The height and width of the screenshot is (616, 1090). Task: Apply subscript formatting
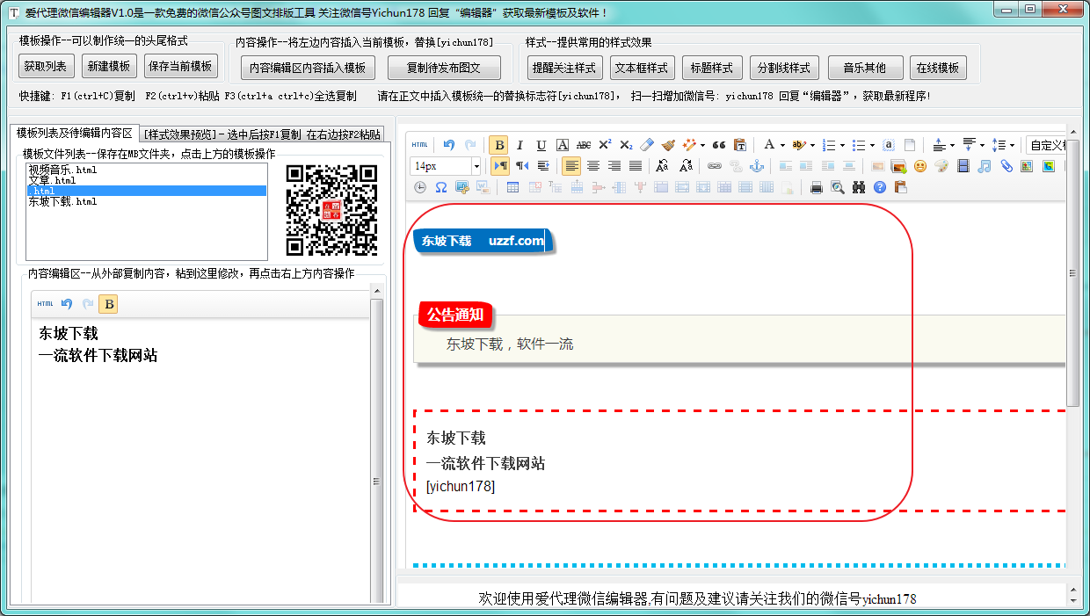[626, 145]
